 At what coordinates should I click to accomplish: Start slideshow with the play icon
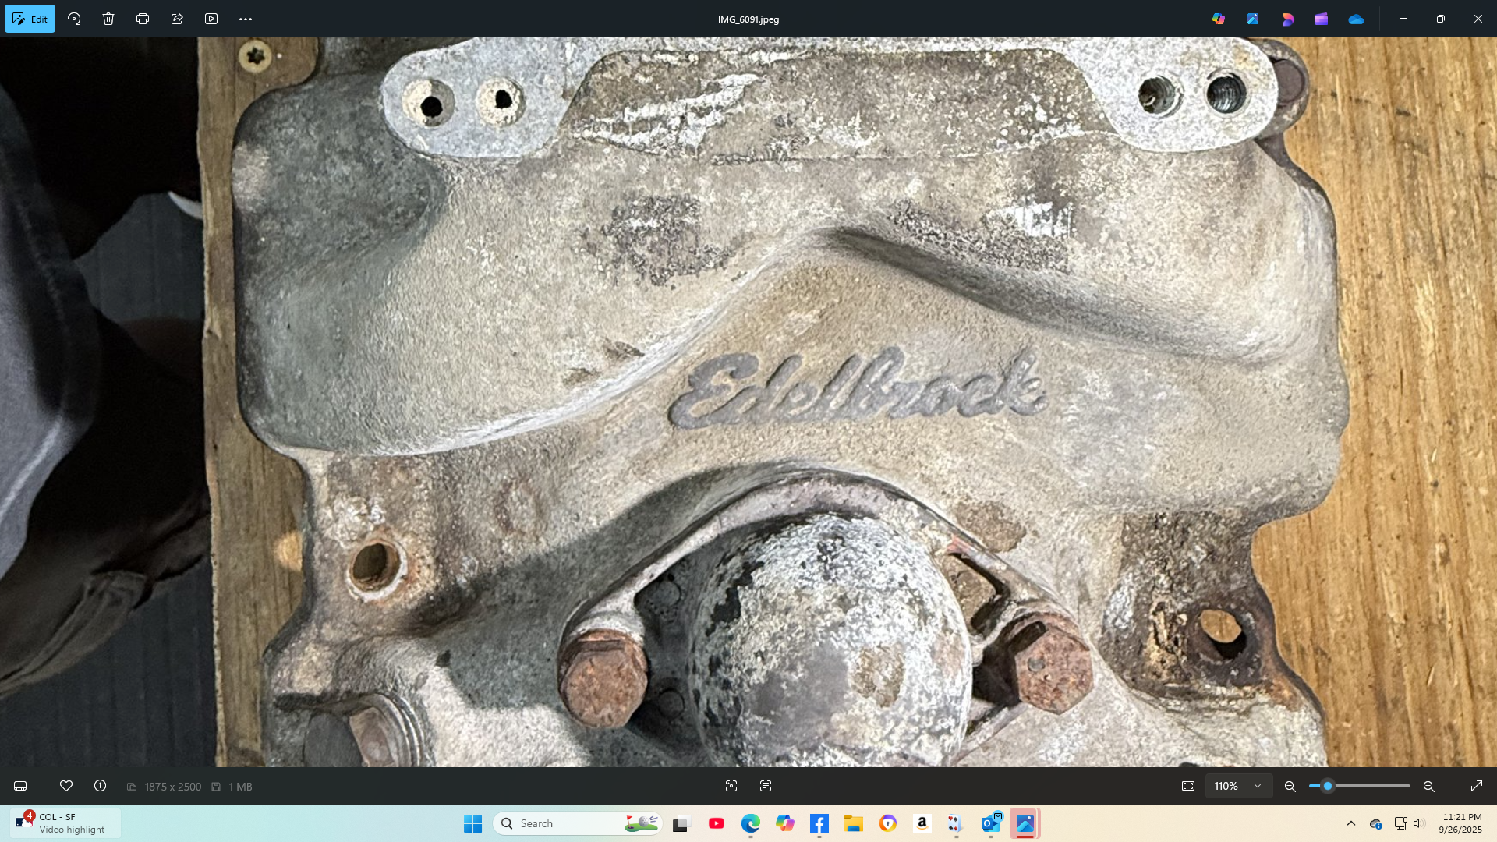[211, 19]
